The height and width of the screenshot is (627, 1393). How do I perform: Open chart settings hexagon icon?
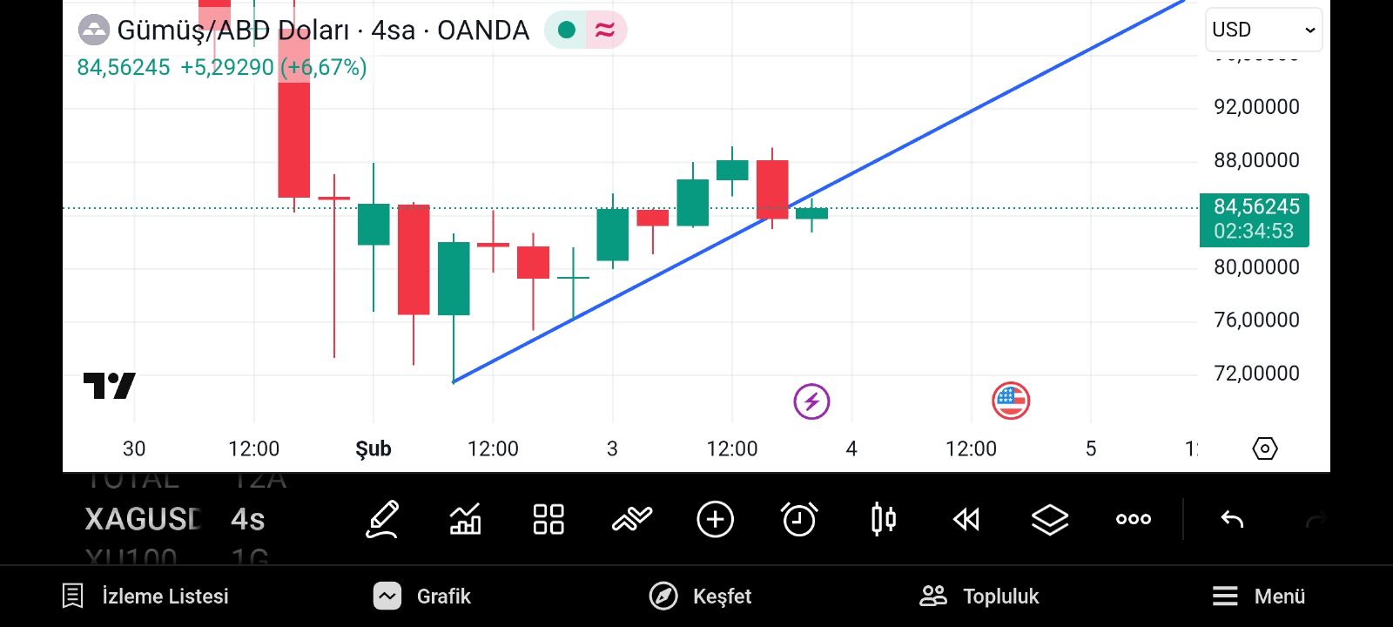click(1265, 448)
